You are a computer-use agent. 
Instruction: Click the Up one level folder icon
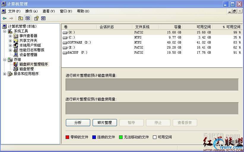point(20,18)
